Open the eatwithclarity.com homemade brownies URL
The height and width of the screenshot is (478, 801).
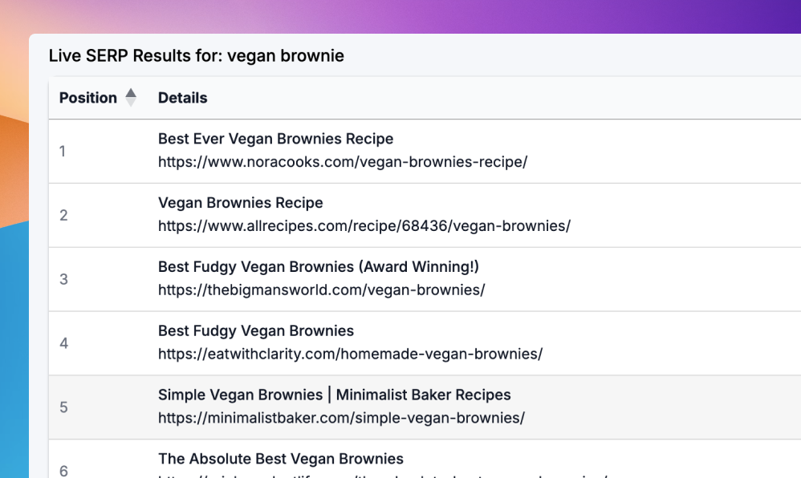pyautogui.click(x=350, y=354)
